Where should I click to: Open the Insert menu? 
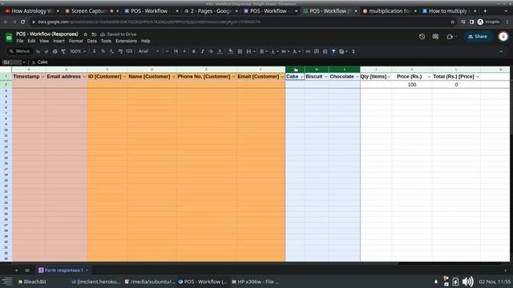coord(59,41)
